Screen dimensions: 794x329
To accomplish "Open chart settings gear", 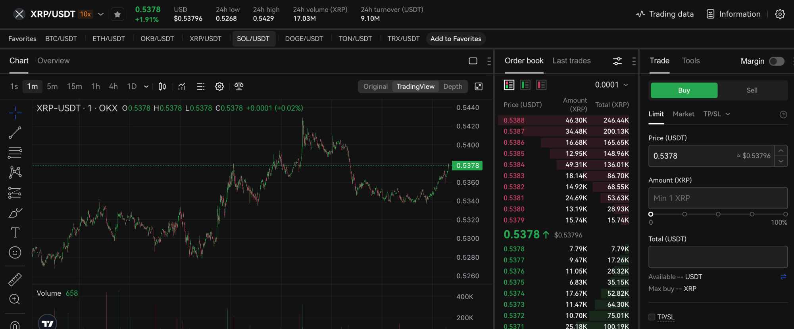I will coord(219,86).
